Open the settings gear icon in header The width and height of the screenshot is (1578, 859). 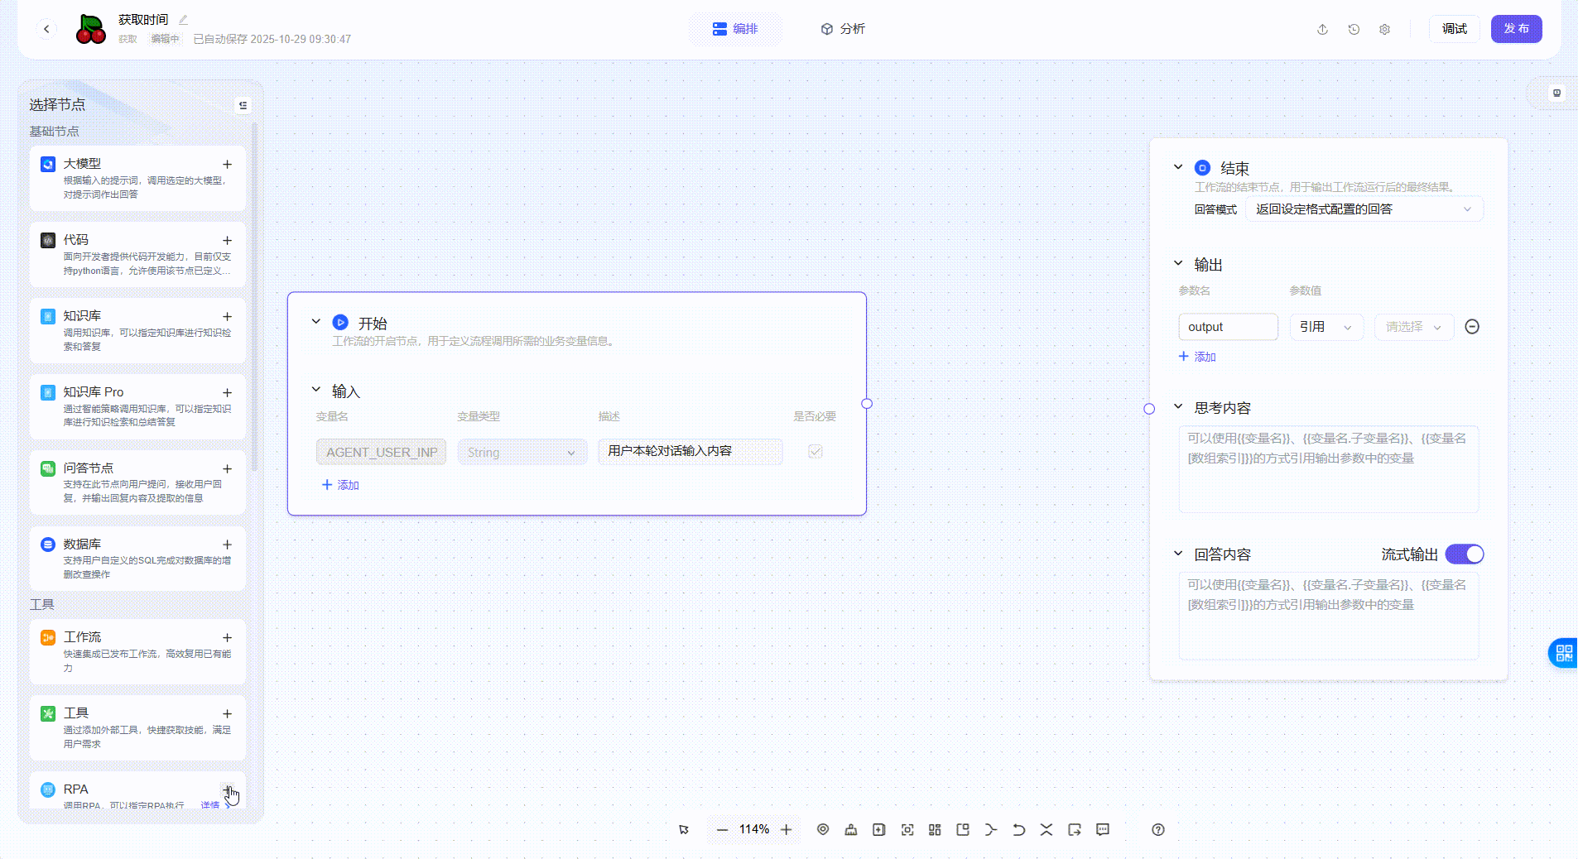point(1384,29)
